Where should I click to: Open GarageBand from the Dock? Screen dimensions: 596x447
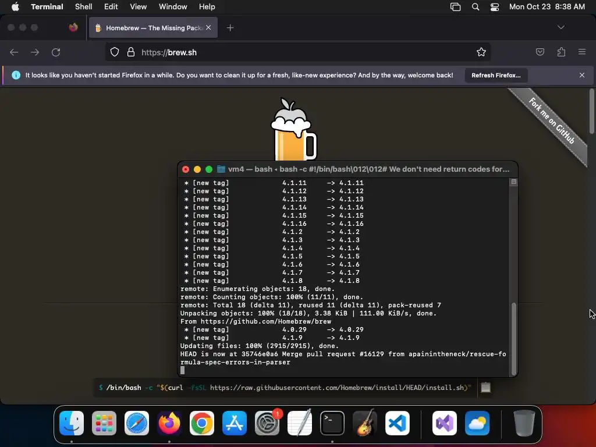365,423
